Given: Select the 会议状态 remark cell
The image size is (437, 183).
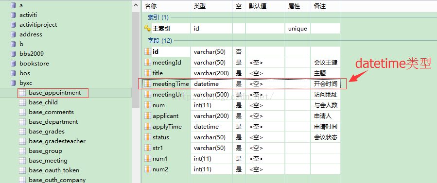Looking at the screenshot, I should (326, 137).
